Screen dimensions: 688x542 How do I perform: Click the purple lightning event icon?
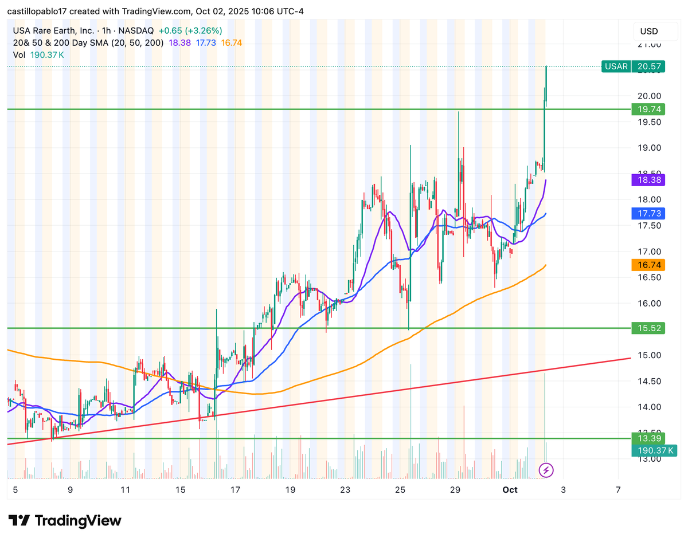coord(546,470)
